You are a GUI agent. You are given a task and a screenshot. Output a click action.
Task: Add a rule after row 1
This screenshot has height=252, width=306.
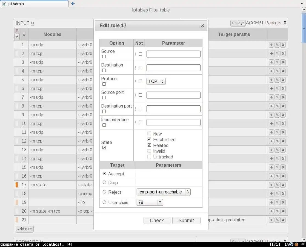point(271,45)
